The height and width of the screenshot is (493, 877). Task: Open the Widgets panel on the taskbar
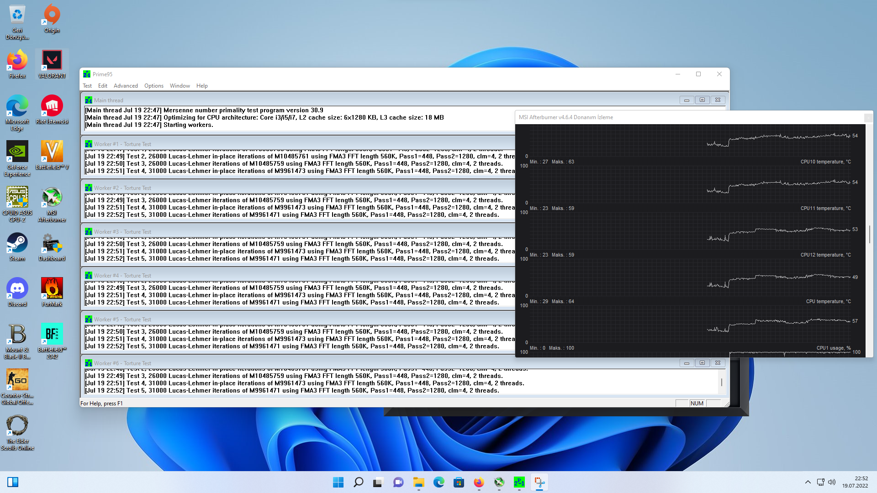[13, 482]
